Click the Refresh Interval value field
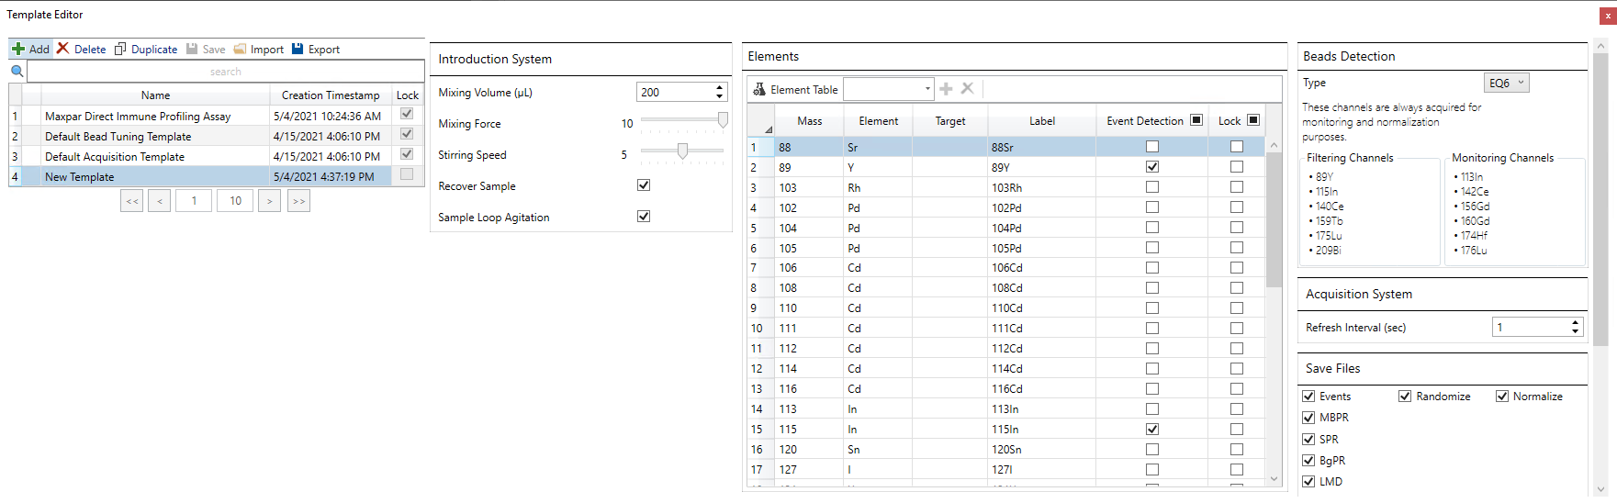 coord(1531,328)
